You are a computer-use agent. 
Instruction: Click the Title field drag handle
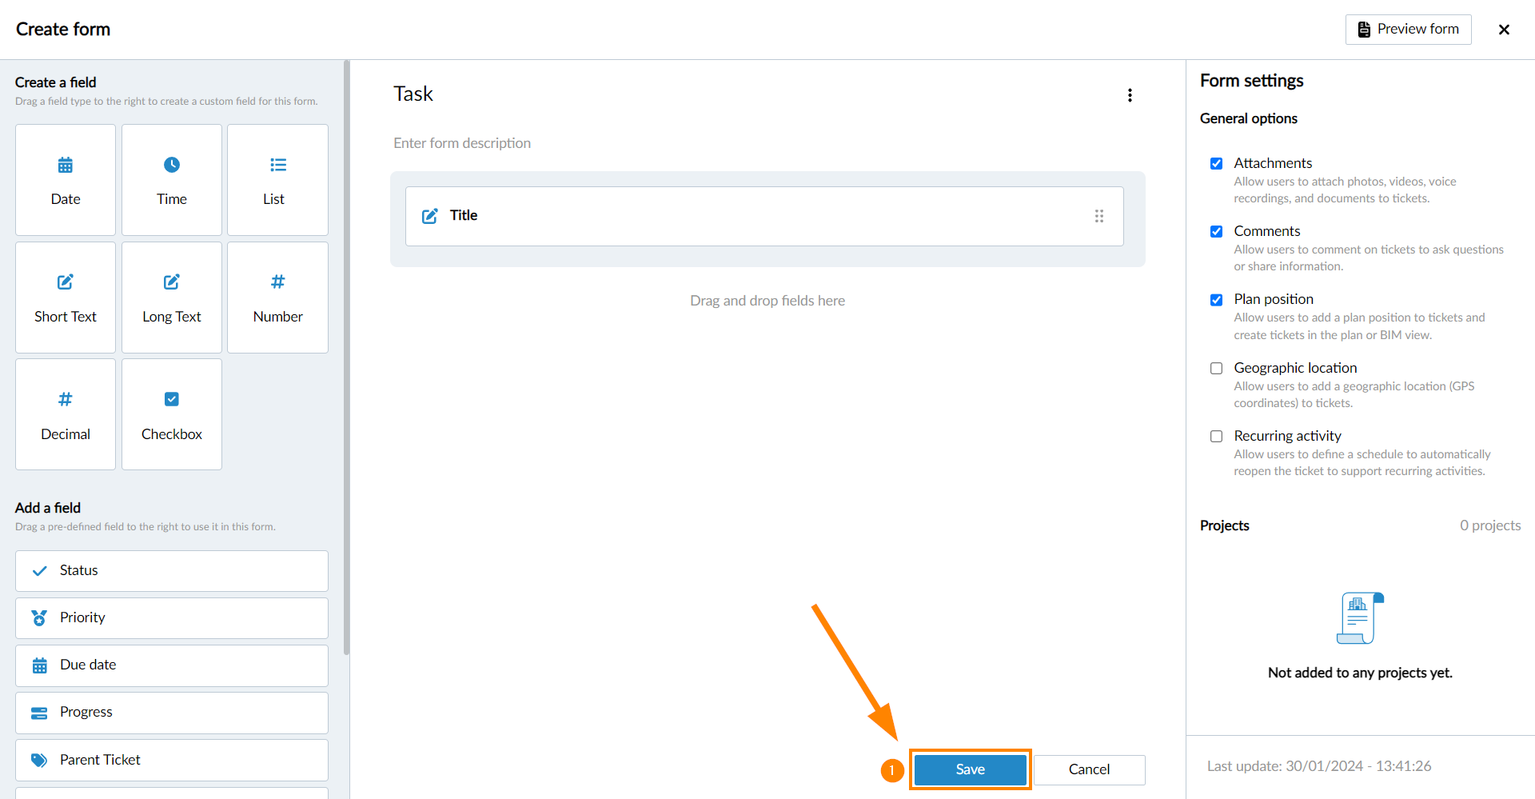[1099, 216]
